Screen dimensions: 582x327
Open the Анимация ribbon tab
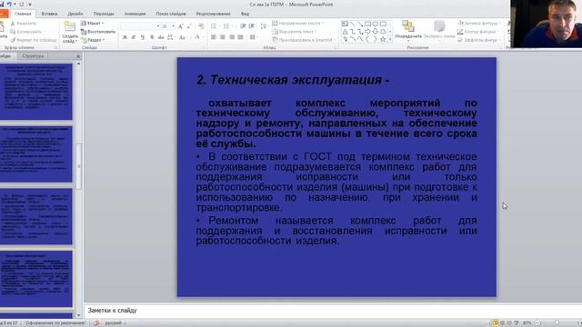point(135,14)
